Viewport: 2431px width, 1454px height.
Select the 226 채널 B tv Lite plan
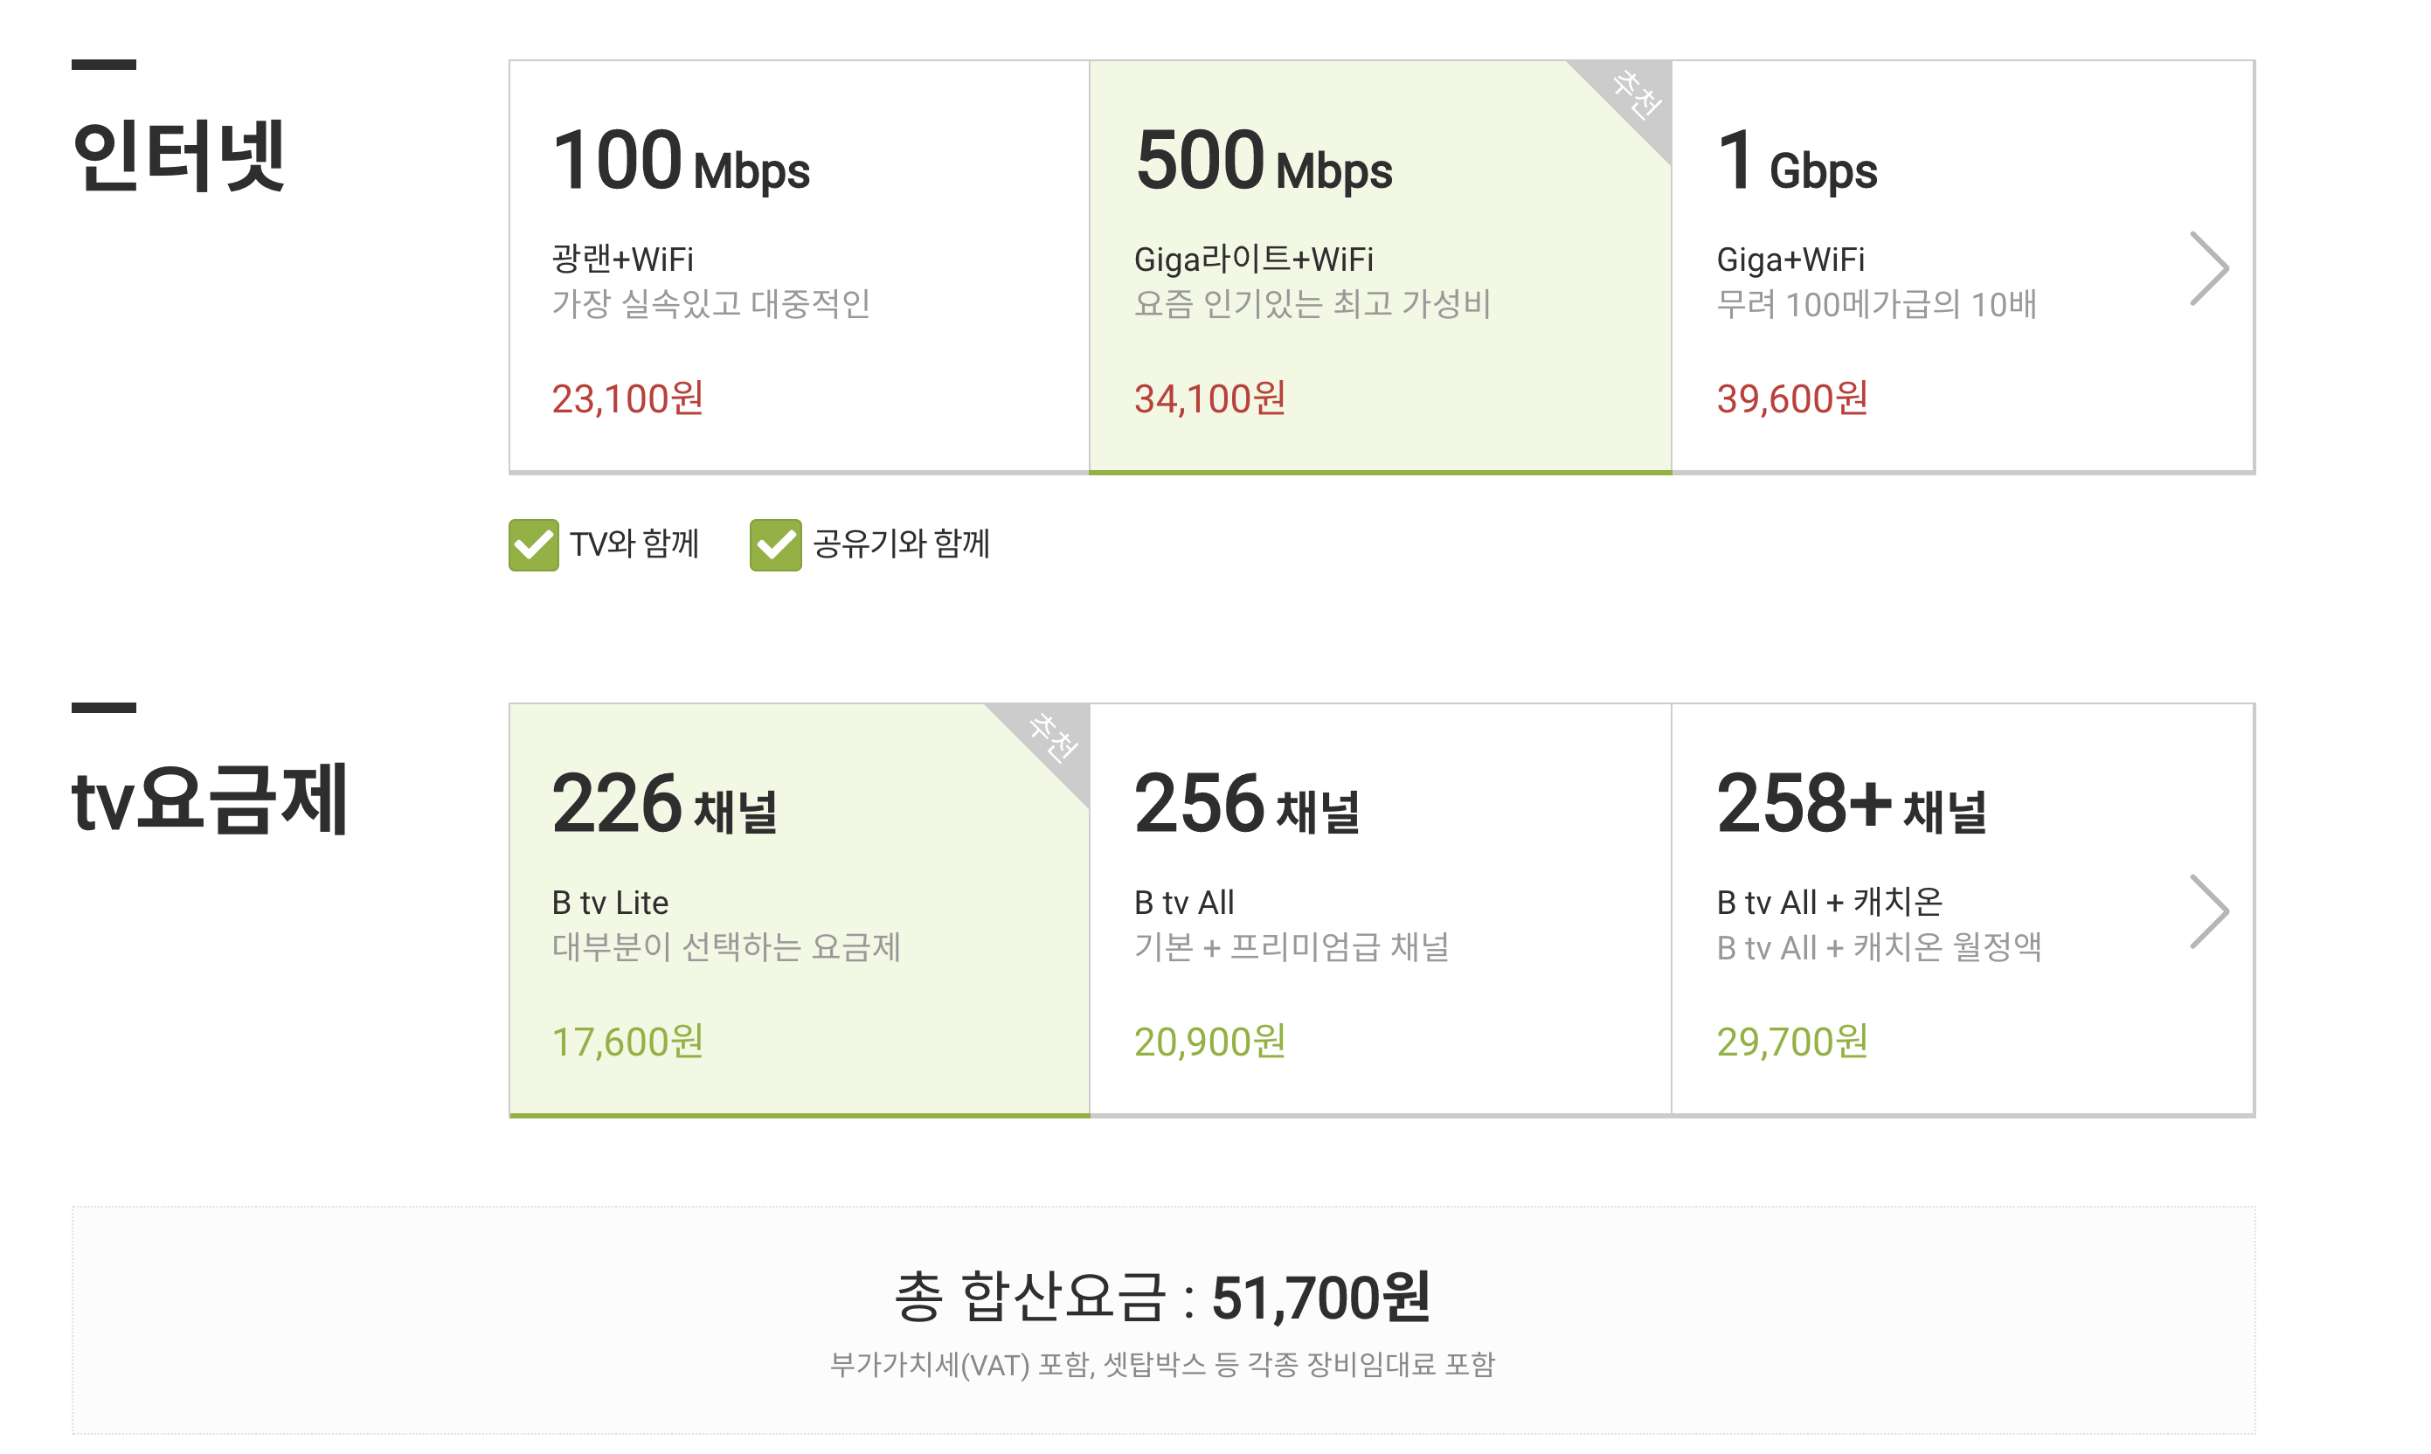[x=799, y=910]
